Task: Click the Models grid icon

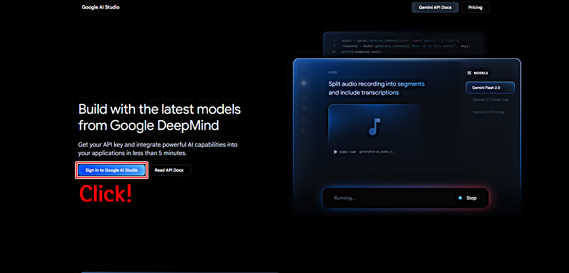Action: (x=469, y=73)
